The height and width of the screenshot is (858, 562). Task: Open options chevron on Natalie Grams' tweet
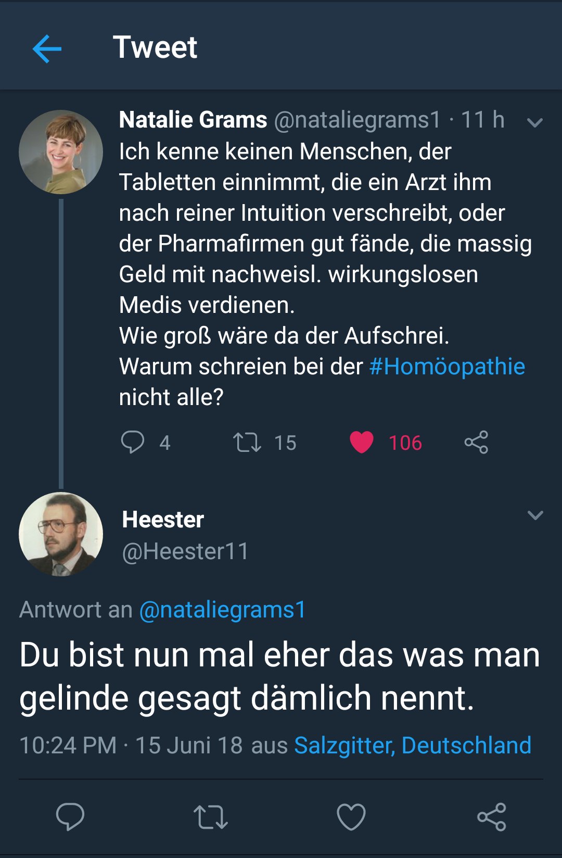click(x=534, y=123)
